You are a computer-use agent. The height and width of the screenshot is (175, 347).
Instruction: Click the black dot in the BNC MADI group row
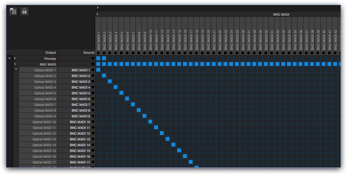(x=93, y=64)
